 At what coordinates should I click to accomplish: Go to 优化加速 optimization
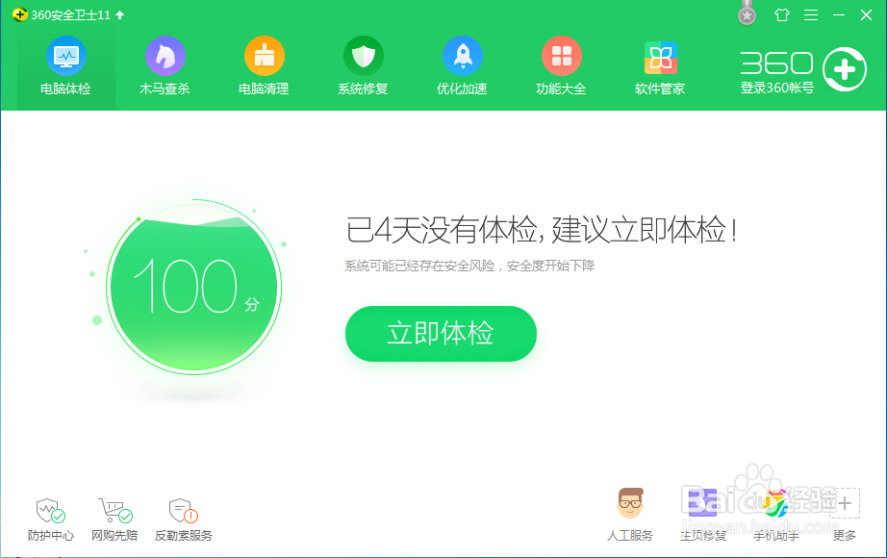[462, 65]
